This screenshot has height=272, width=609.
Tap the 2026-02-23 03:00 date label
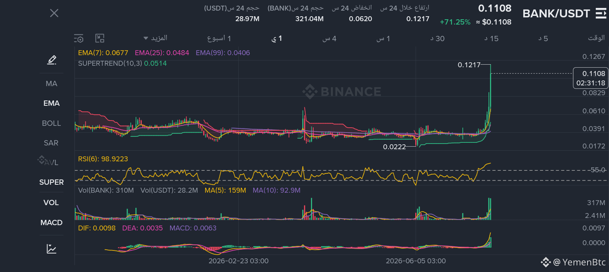[x=238, y=261]
